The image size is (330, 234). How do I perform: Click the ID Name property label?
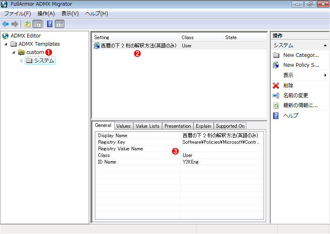(107, 162)
